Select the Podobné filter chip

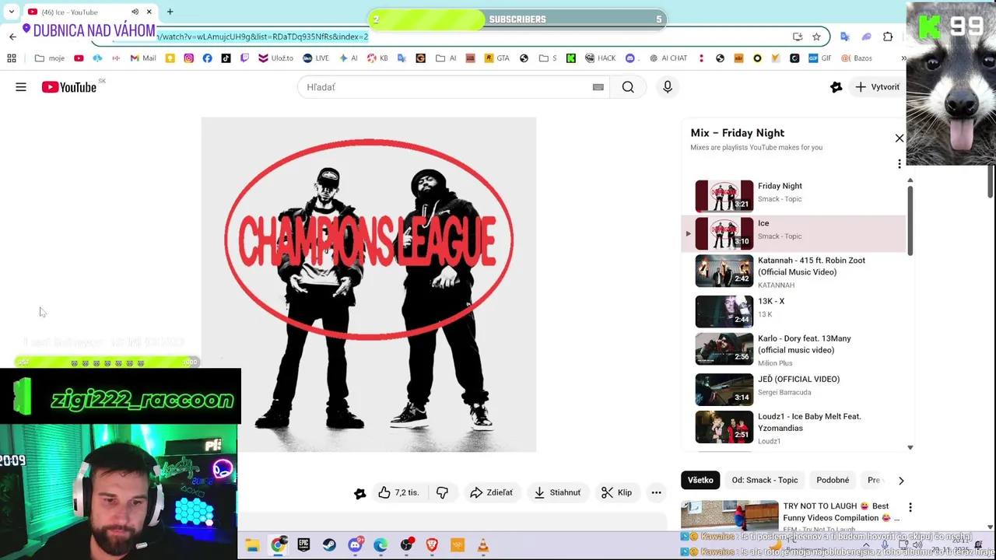(x=833, y=480)
